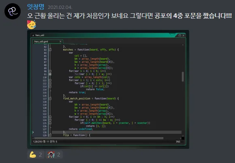This screenshot has width=235, height=163.
Task: Click return undefined on line 127
Action: (x=81, y=129)
